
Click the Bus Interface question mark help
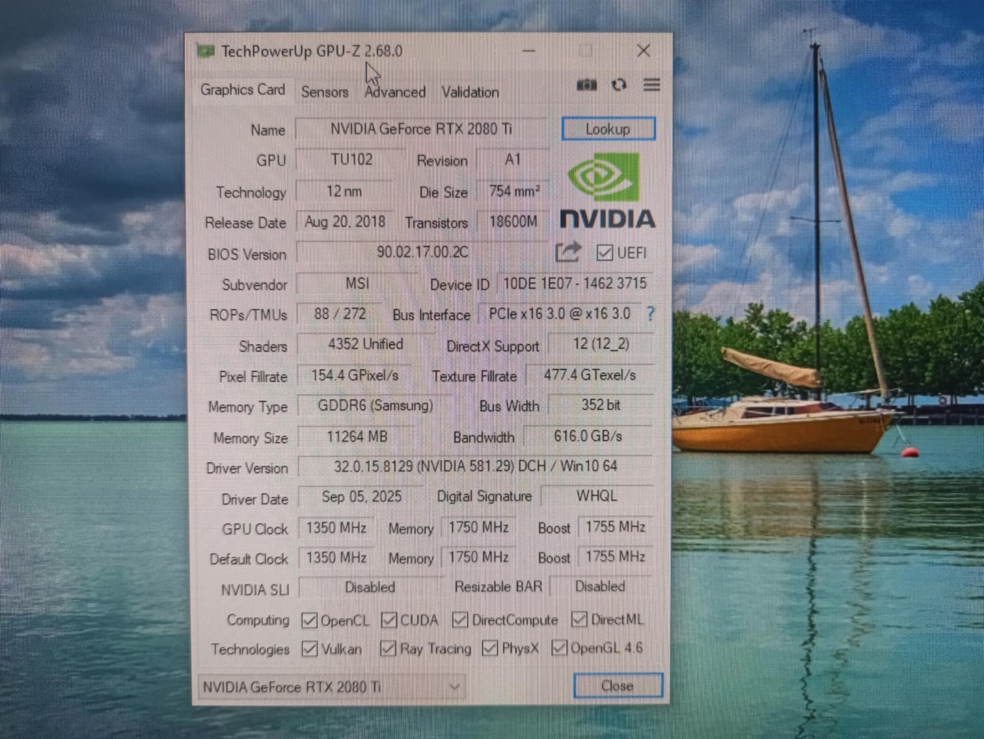click(650, 314)
